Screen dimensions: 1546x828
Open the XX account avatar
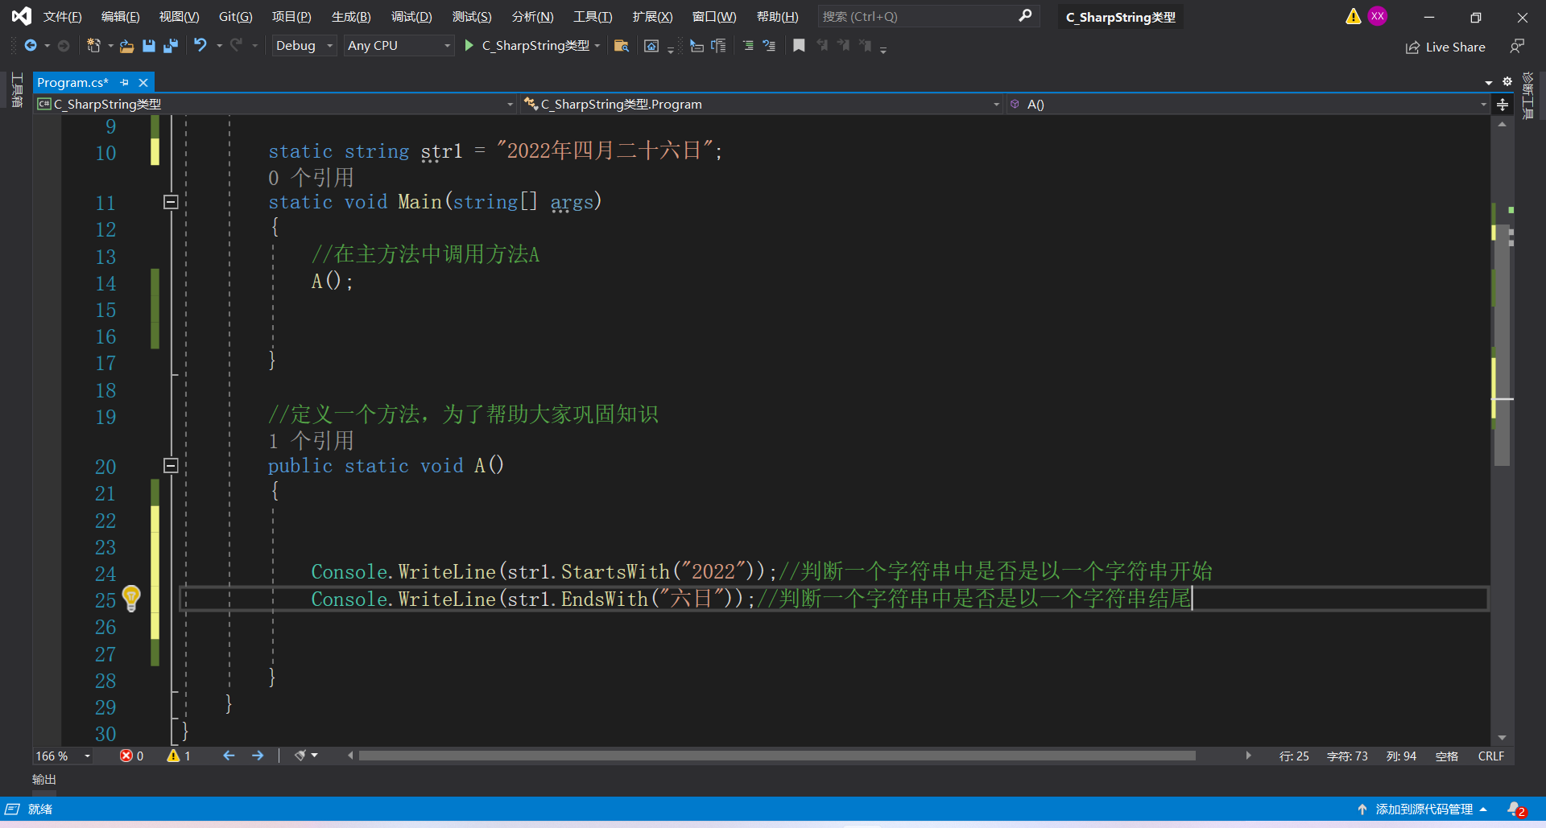tap(1378, 16)
